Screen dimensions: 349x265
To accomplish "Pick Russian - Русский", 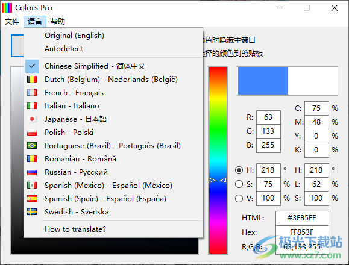I will 113,172.
